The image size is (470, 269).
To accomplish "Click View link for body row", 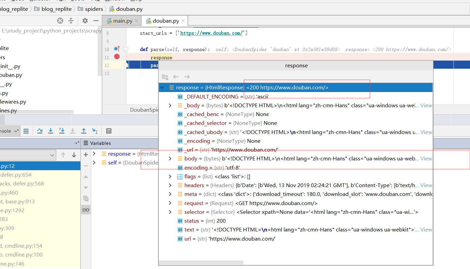I will tap(426, 159).
